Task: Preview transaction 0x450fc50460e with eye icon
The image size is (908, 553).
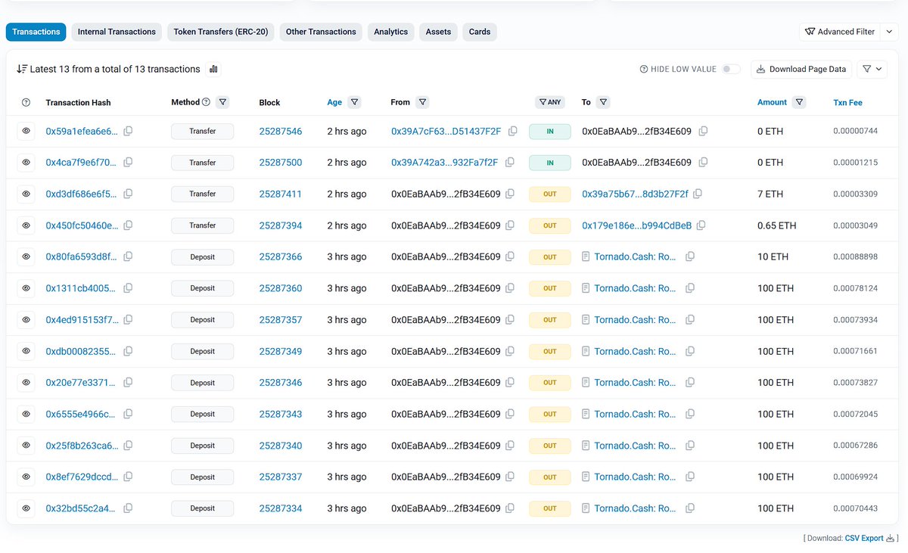Action: click(26, 225)
